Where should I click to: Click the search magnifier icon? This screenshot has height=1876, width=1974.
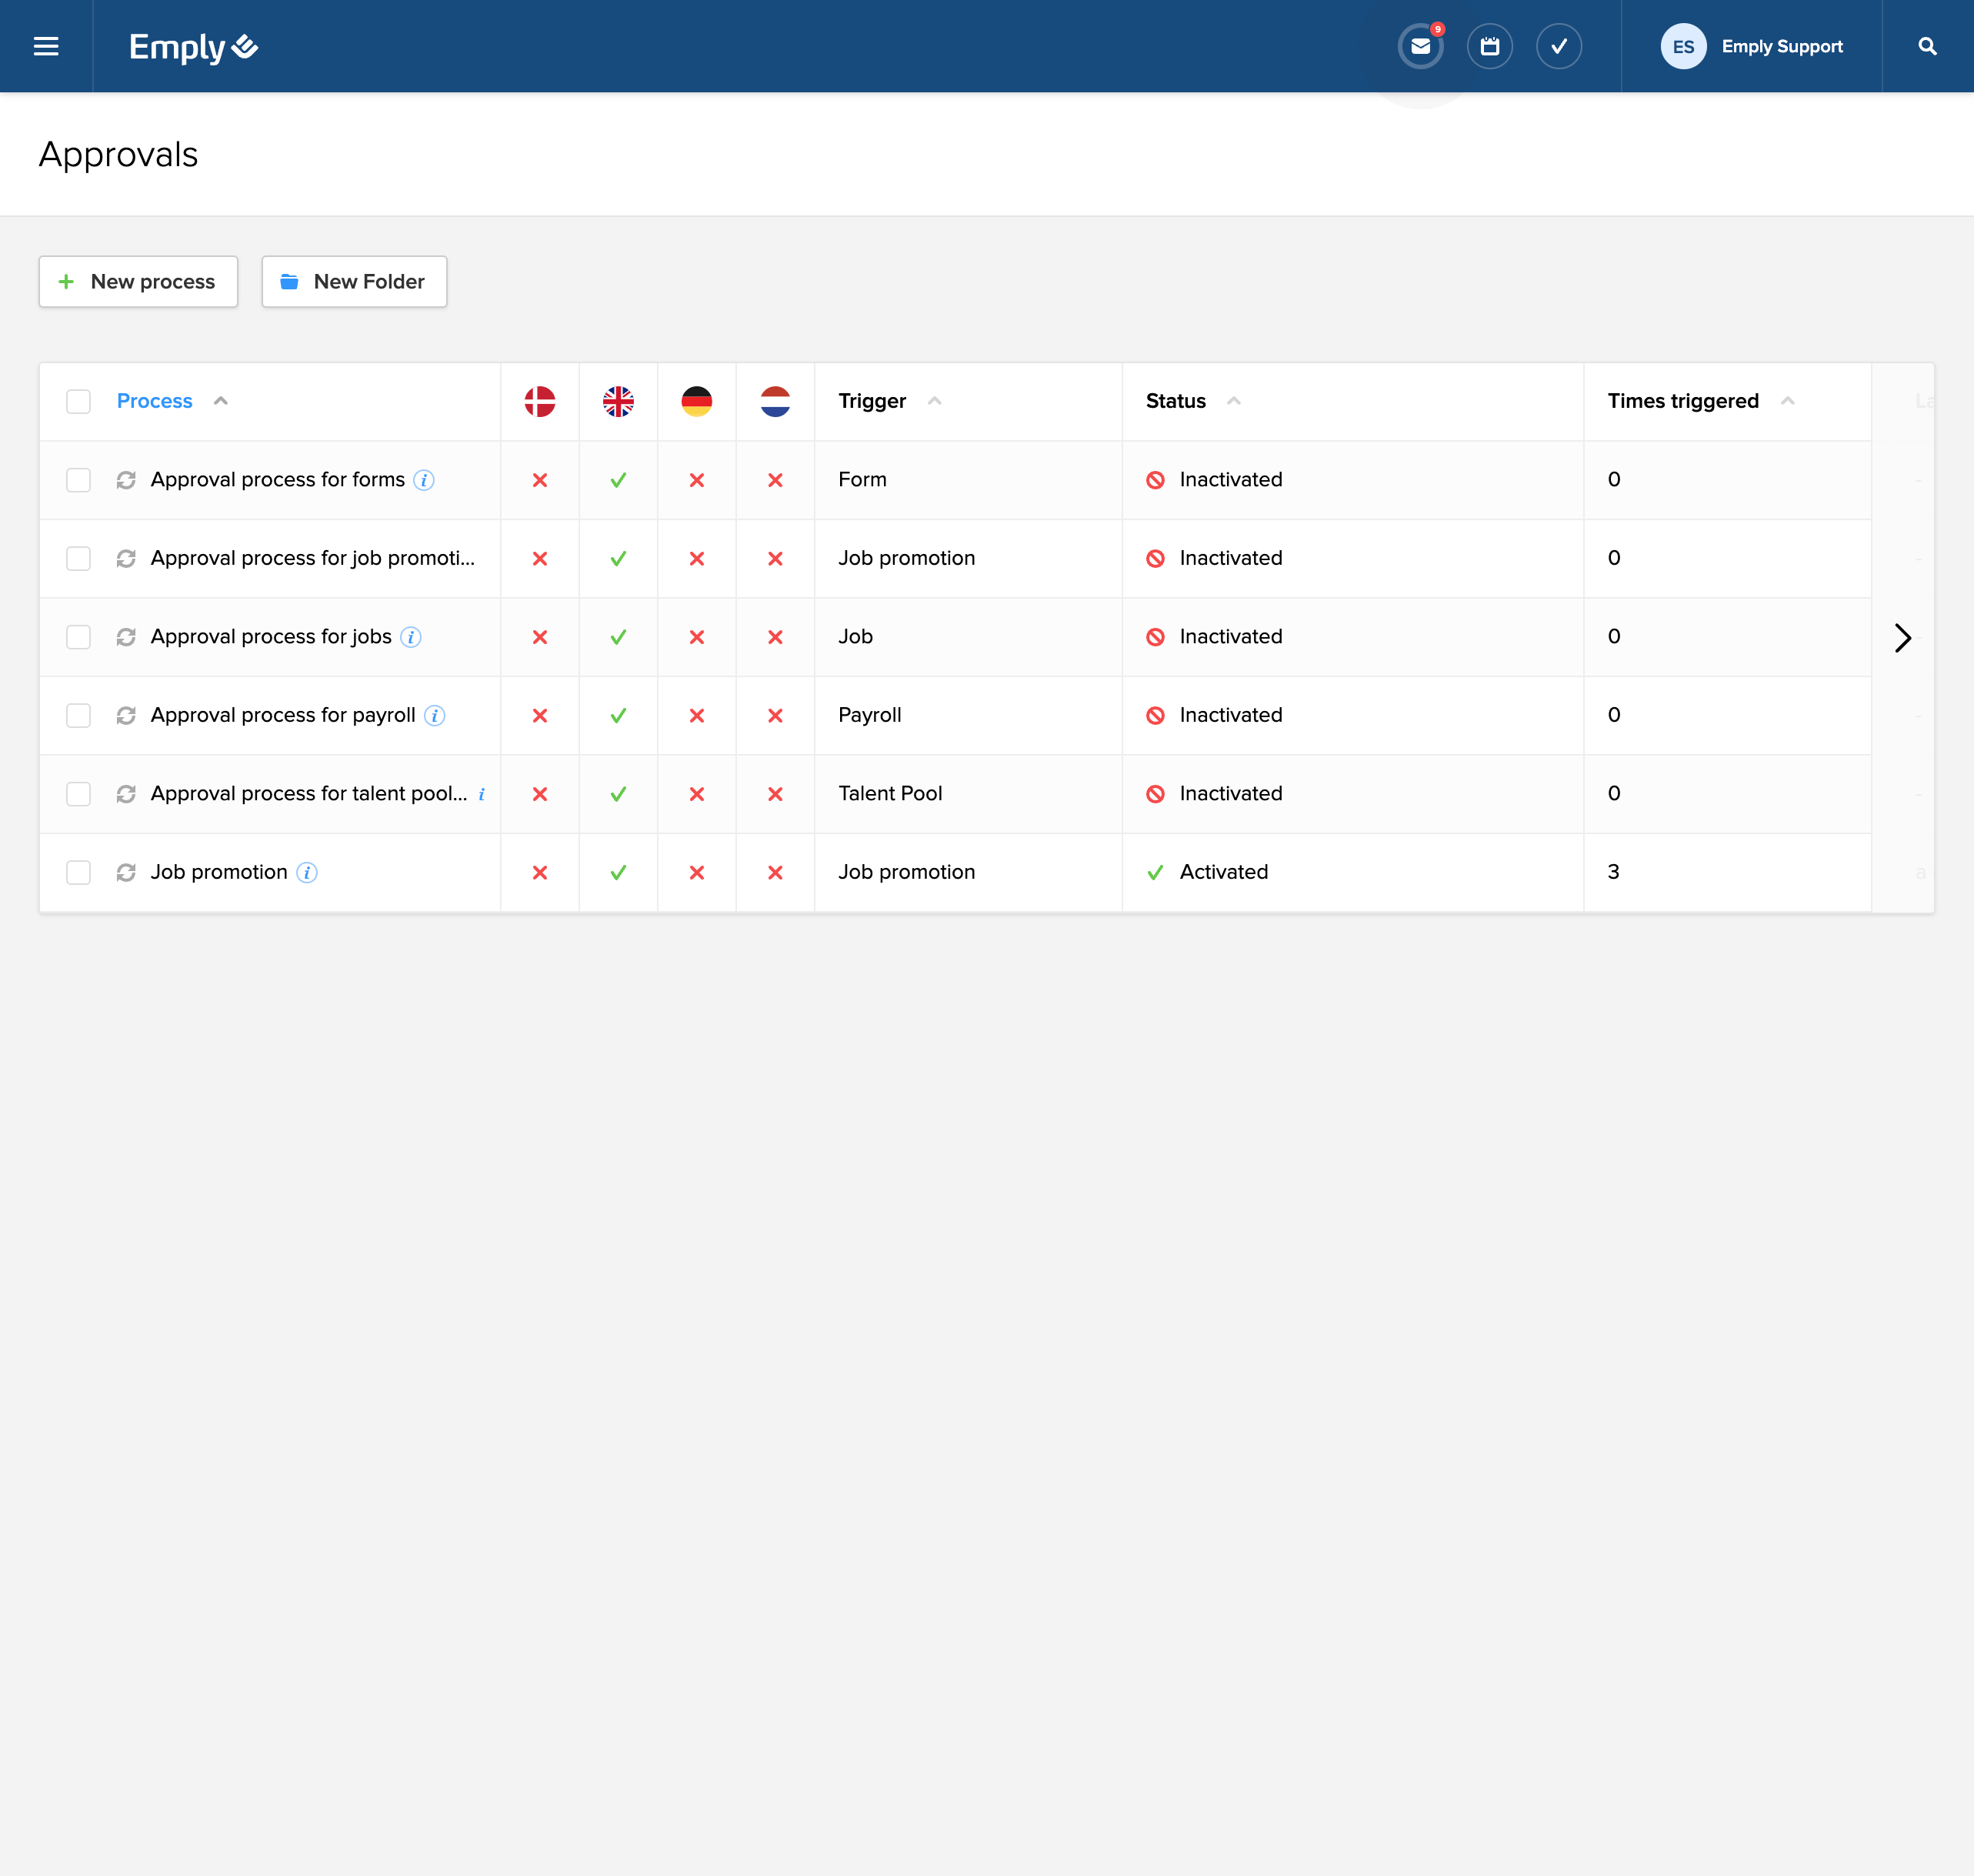[1927, 46]
